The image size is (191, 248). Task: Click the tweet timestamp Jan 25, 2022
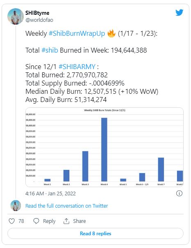tap(50, 193)
